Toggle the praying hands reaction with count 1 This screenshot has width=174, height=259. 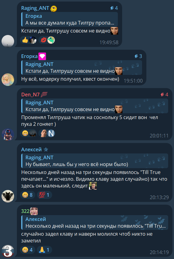(x=44, y=250)
